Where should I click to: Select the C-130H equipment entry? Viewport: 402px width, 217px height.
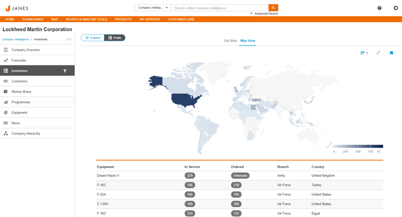[x=102, y=204]
